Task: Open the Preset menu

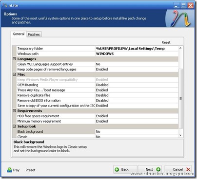Action: [x=30, y=170]
